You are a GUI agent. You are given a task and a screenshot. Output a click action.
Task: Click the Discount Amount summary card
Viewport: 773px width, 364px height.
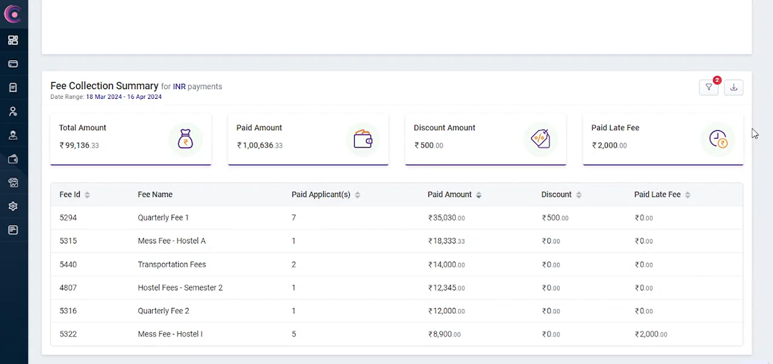[485, 139]
